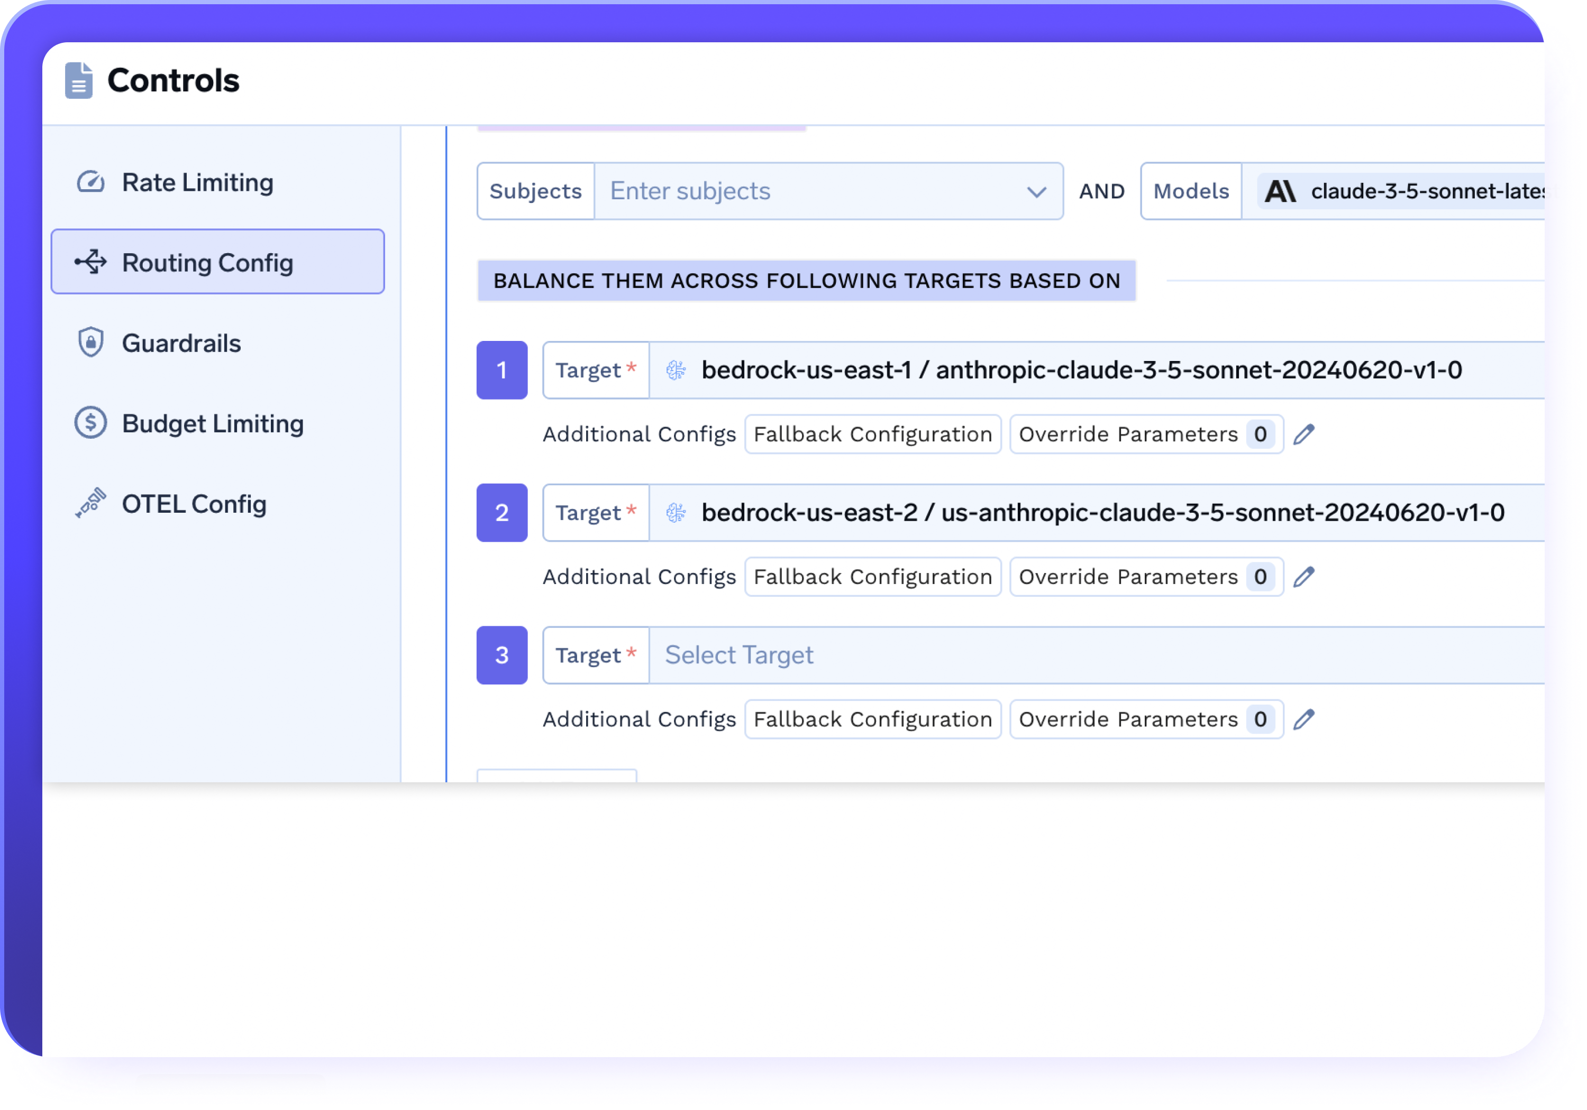Edit target 1 using the pencil icon
This screenshot has width=1587, height=1110.
click(x=1305, y=434)
